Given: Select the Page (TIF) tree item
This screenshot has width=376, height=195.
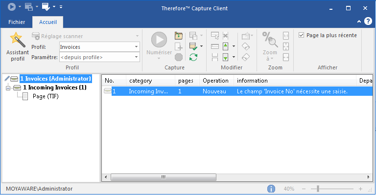Looking at the screenshot, I should pos(46,96).
